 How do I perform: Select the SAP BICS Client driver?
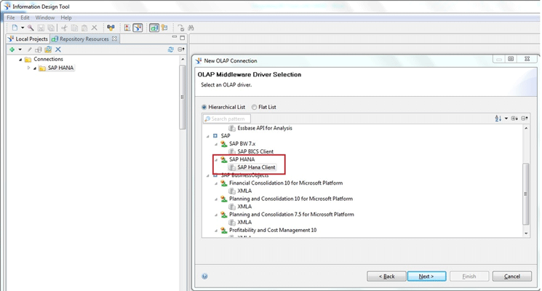coord(255,152)
